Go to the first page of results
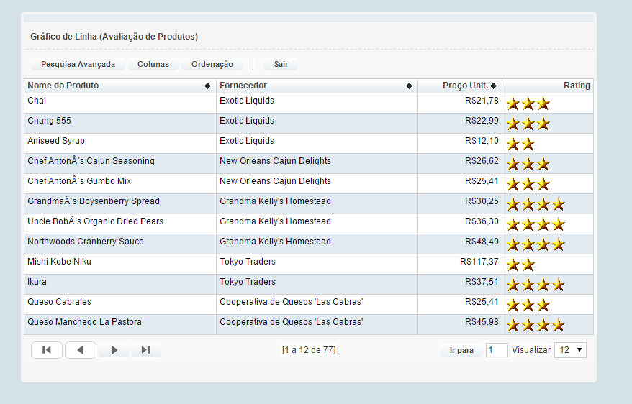Viewport: 632px width, 404px height. pos(47,350)
